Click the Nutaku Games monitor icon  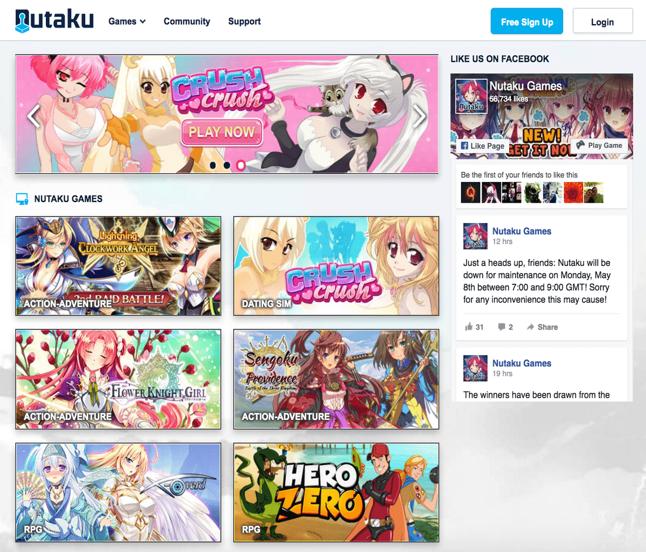pos(22,199)
